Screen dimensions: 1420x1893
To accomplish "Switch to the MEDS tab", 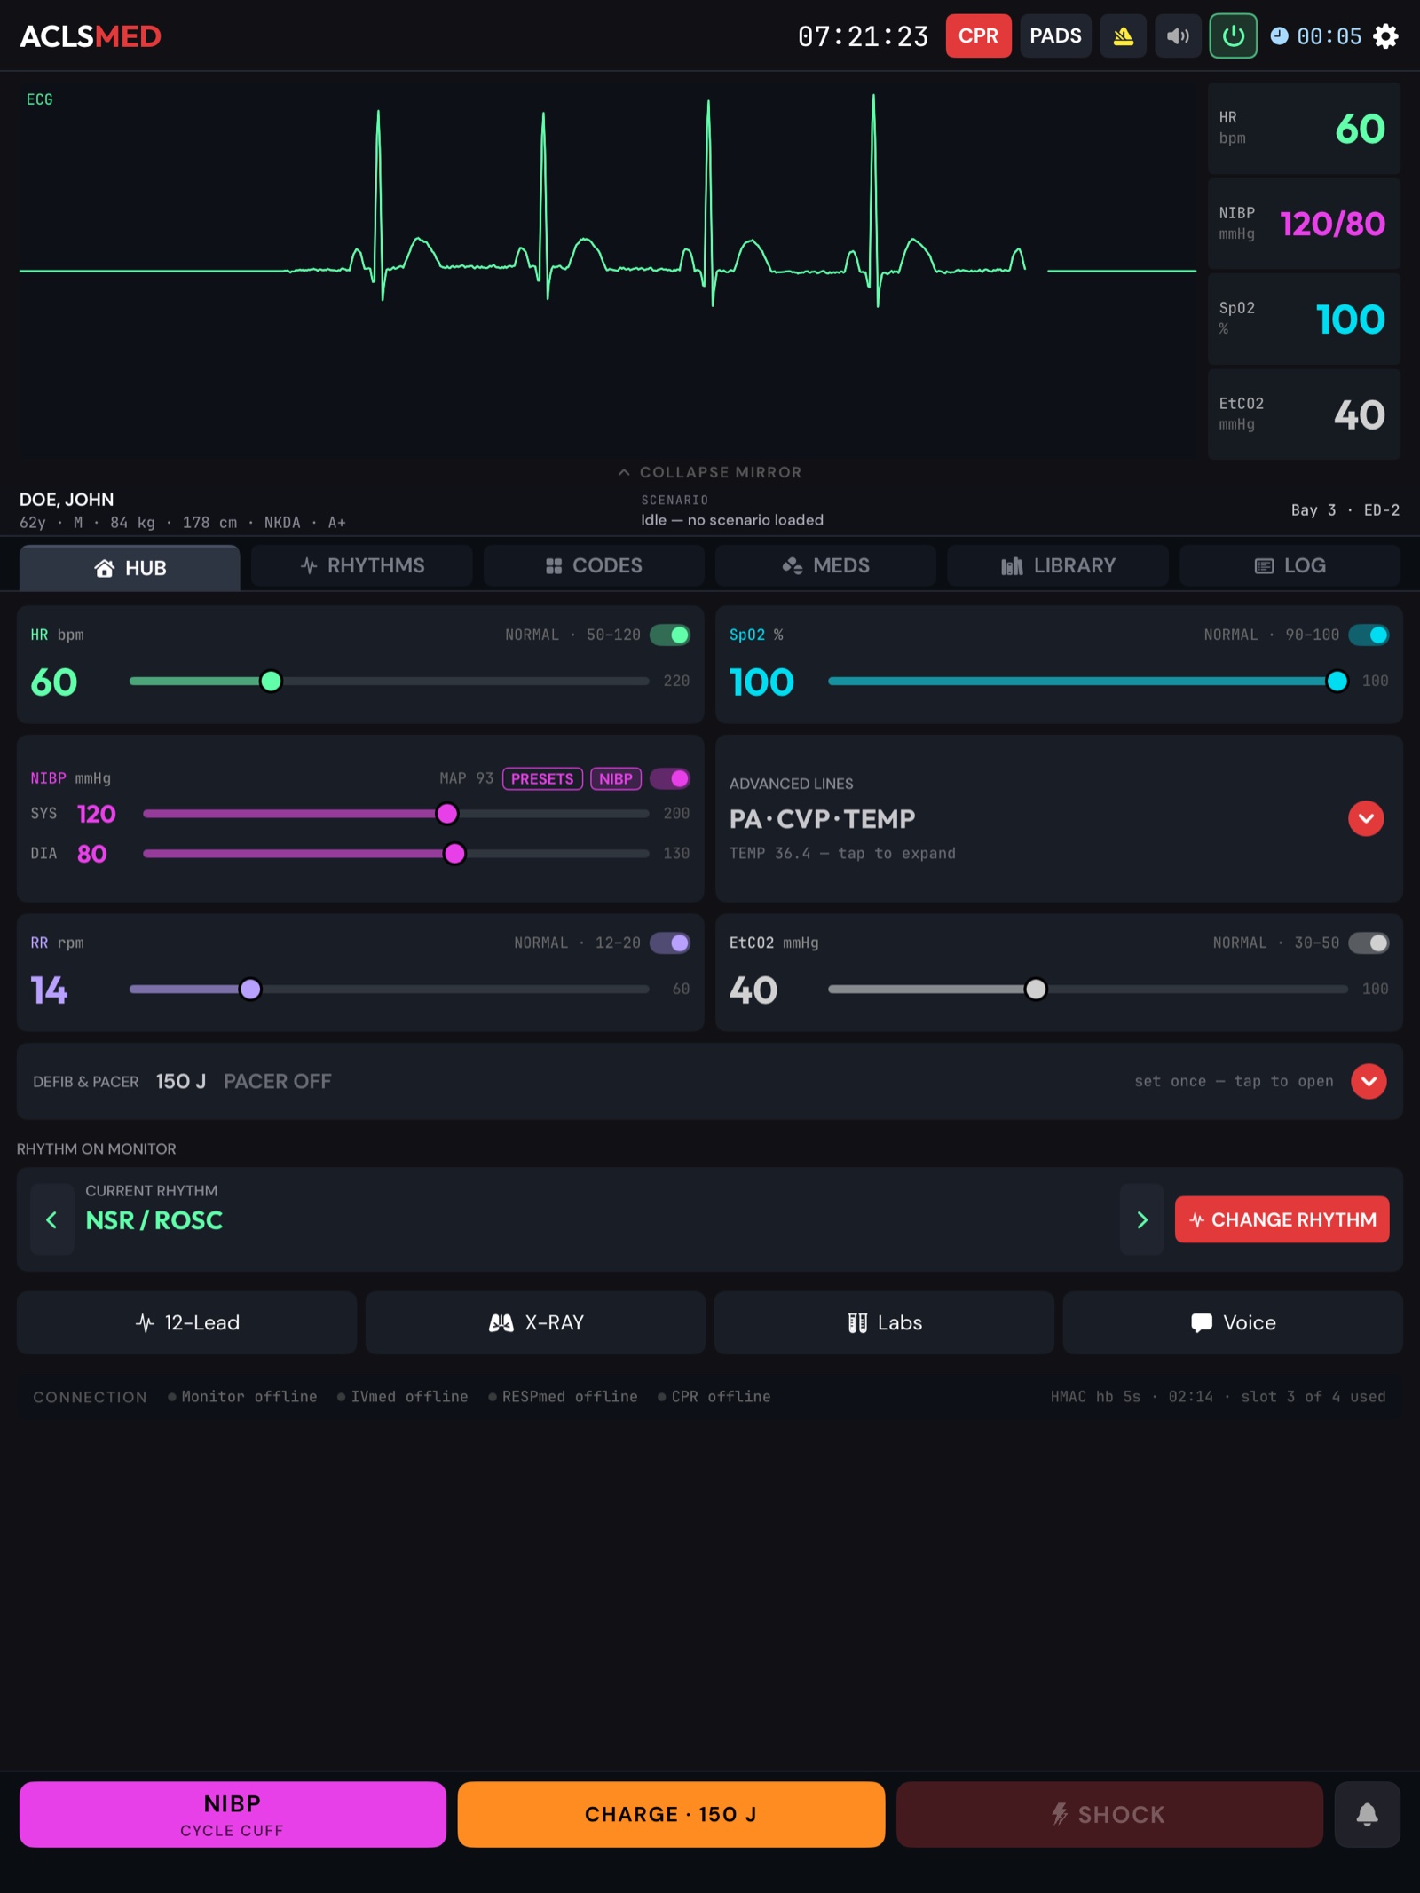I will (x=825, y=565).
